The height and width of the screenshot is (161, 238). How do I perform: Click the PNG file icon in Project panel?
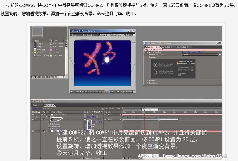35,56
